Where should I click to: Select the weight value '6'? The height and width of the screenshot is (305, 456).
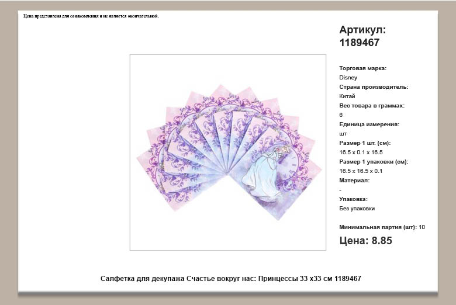tap(341, 115)
